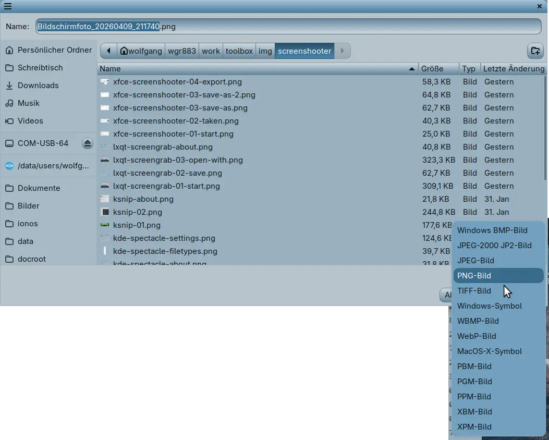Image resolution: width=549 pixels, height=440 pixels.
Task: Sort files by the Typ column
Action: pyautogui.click(x=470, y=69)
